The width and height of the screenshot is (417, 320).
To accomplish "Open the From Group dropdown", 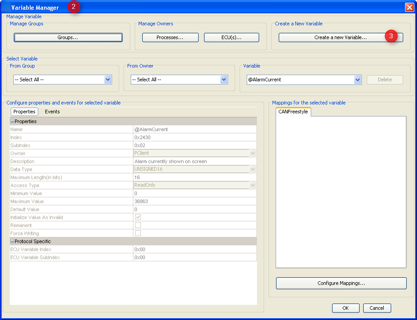I will tap(107, 79).
